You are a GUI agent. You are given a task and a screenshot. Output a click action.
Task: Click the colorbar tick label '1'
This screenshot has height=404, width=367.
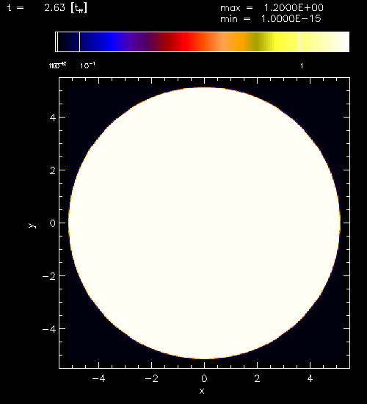click(302, 65)
